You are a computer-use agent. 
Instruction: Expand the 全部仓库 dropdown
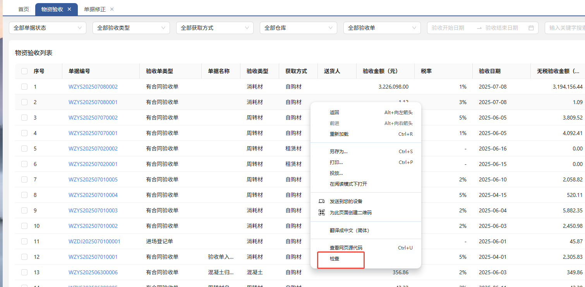pyautogui.click(x=298, y=28)
